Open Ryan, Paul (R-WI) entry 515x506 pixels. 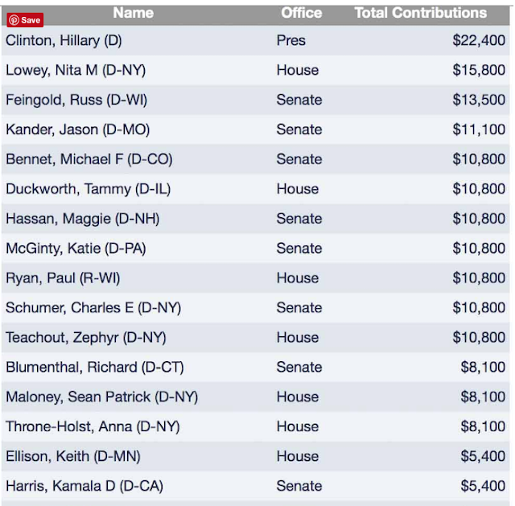(63, 278)
